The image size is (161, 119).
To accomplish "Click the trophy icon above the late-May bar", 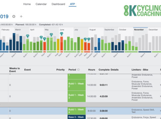I will pyautogui.click(x=51, y=35).
